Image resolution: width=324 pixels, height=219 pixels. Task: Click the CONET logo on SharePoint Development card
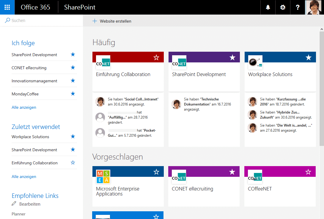point(179,62)
